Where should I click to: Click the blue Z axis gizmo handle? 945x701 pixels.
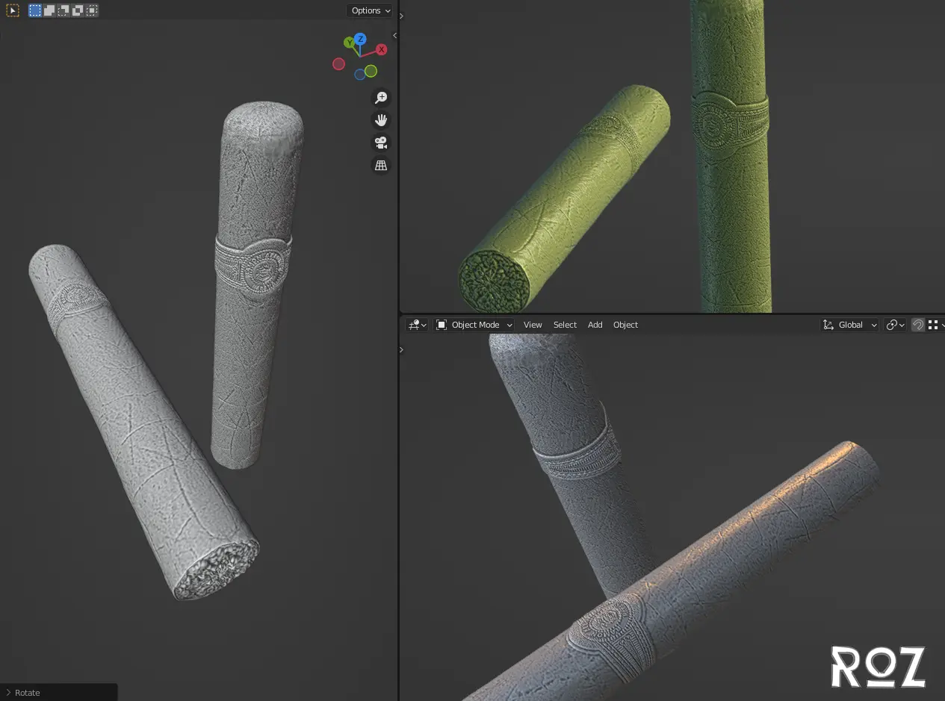360,39
